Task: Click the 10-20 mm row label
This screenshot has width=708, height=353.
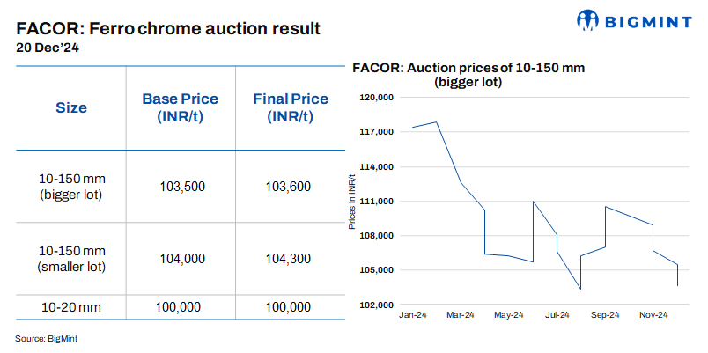Action: tap(71, 307)
